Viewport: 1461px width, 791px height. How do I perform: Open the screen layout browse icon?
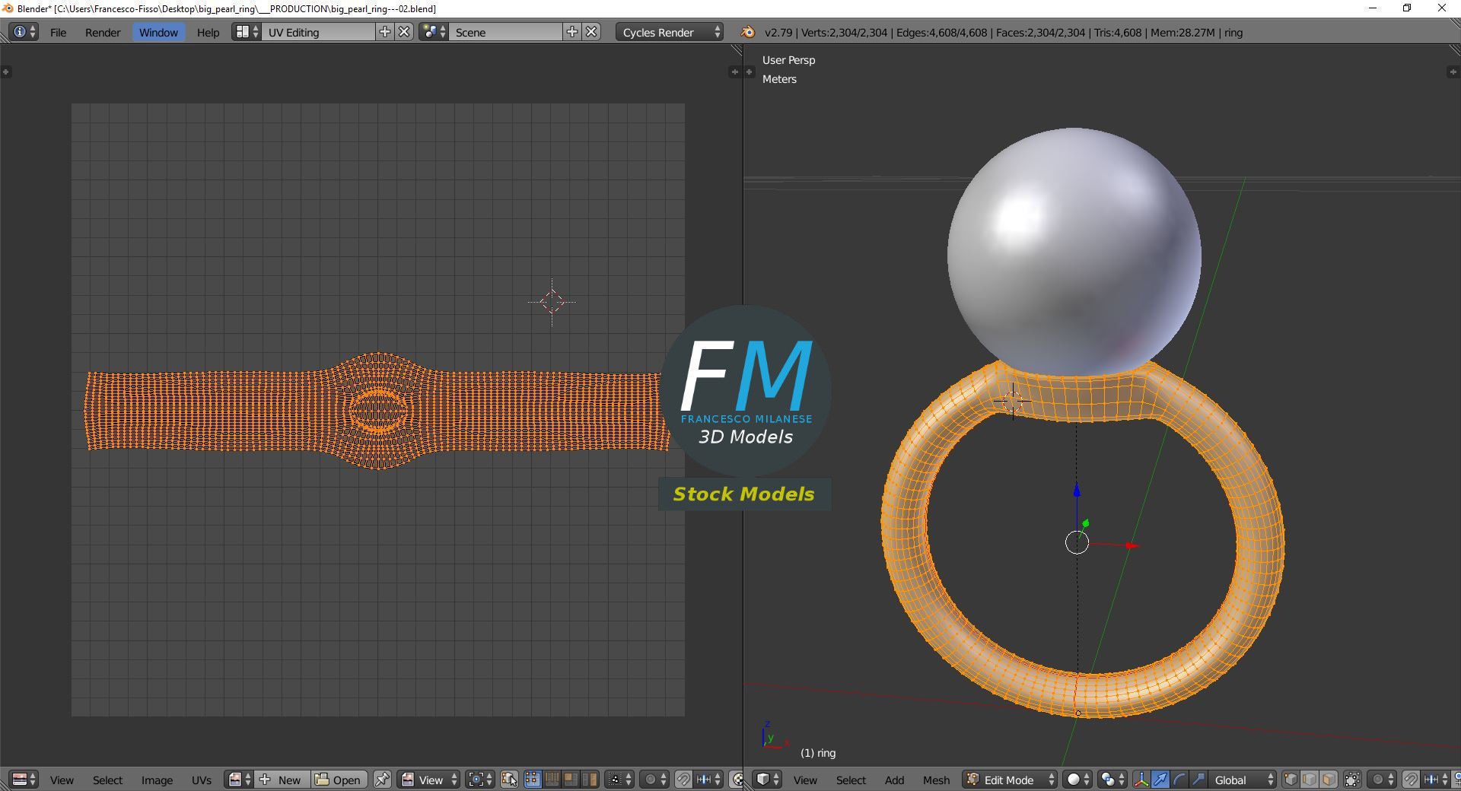(x=246, y=32)
